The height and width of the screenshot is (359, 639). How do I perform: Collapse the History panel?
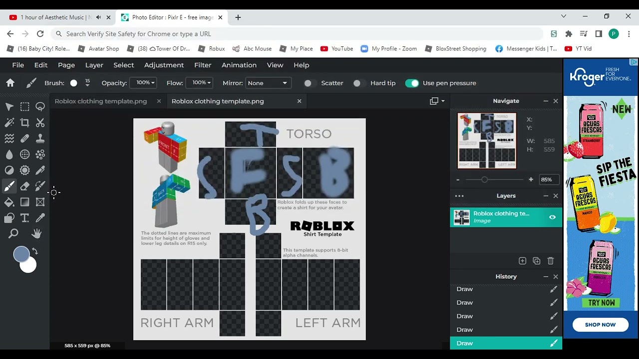pyautogui.click(x=546, y=277)
